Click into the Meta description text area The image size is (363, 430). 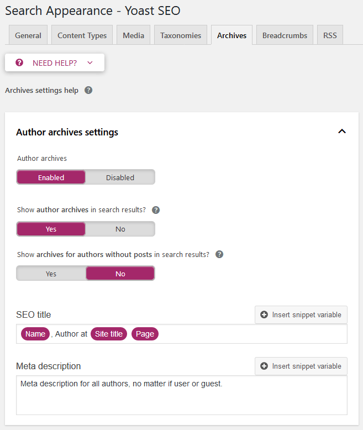click(181, 395)
